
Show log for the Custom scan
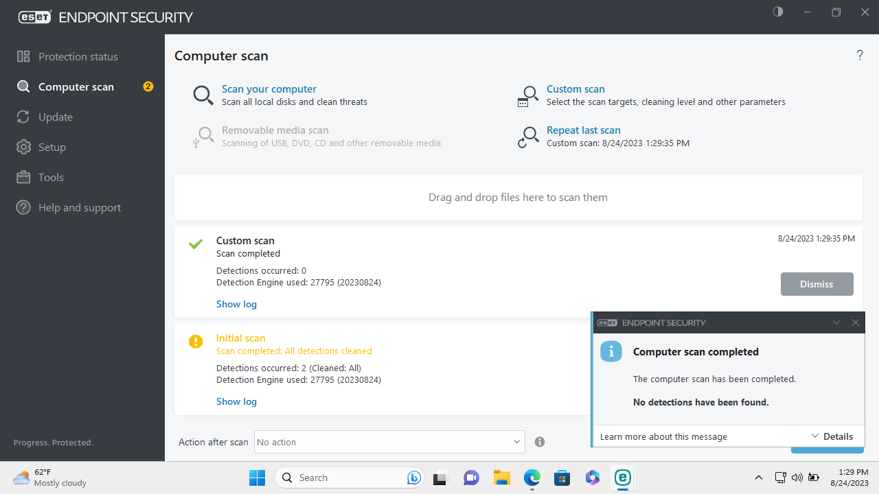coord(236,304)
